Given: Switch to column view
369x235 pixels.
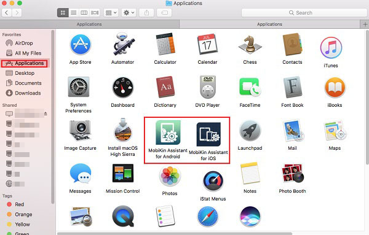Looking at the screenshot, I should 84,13.
